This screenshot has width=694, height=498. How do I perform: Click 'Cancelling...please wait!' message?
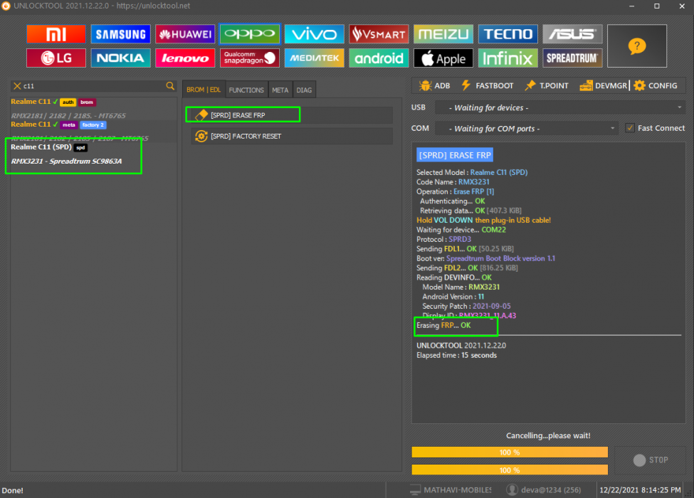548,435
